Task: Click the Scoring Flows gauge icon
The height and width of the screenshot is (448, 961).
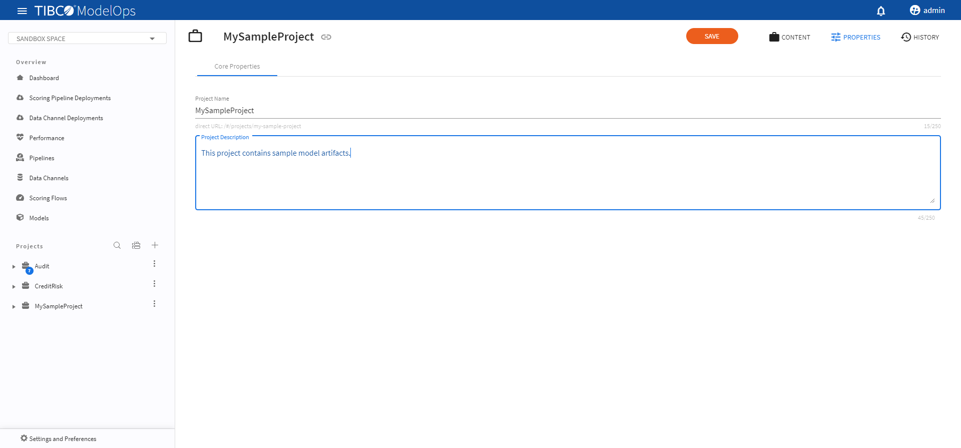Action: pyautogui.click(x=20, y=198)
